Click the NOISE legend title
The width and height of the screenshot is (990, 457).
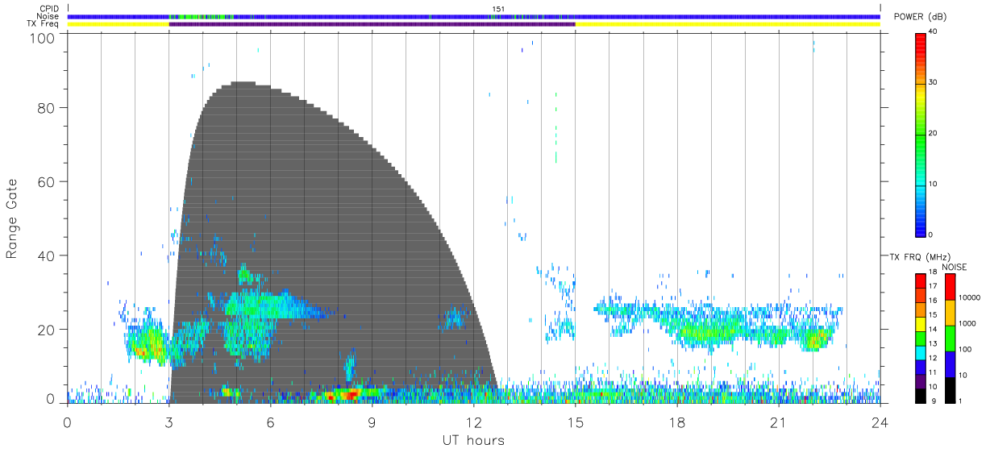[x=955, y=267]
